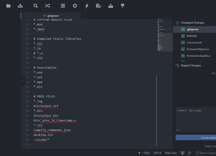Screen dimensions: 216x156
Task: Click the git branch status bar icon
Action: (x=190, y=153)
